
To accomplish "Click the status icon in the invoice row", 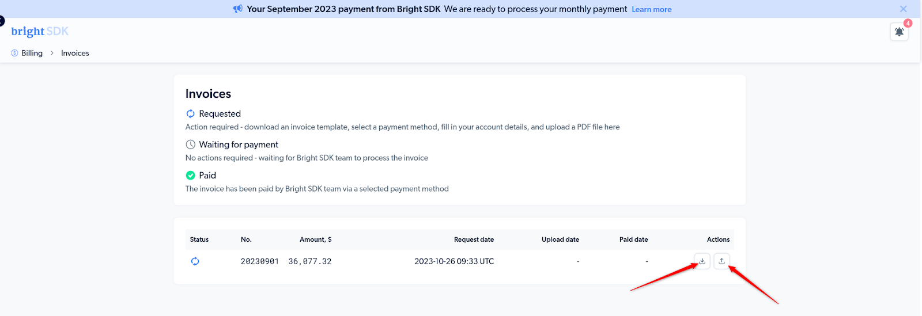I will 195,261.
